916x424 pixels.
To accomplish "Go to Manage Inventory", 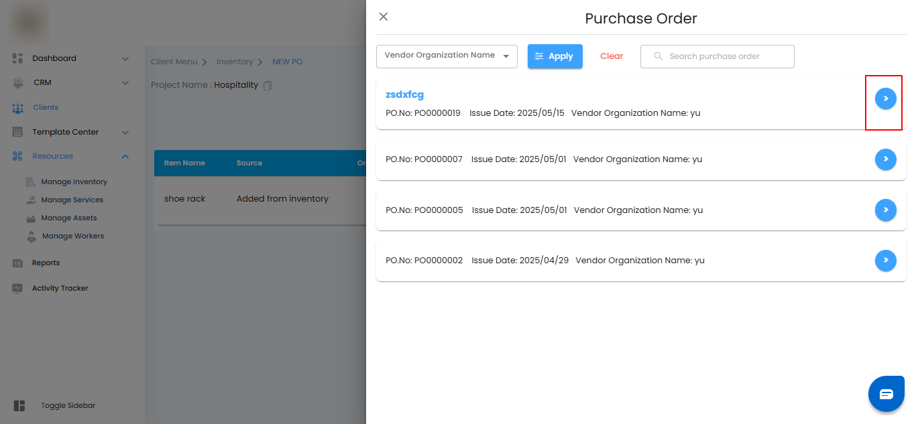I will click(74, 182).
